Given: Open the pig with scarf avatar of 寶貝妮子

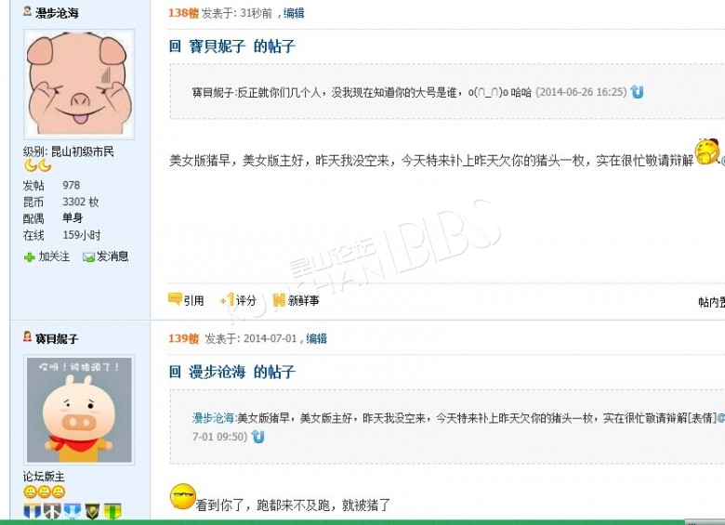Looking at the screenshot, I should point(79,410).
